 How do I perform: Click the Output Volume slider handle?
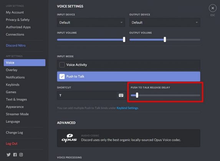[x=165, y=39]
